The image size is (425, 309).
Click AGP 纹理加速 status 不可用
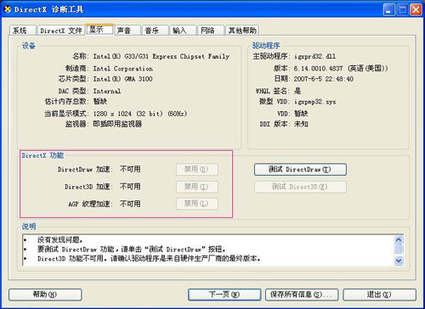[x=130, y=204]
